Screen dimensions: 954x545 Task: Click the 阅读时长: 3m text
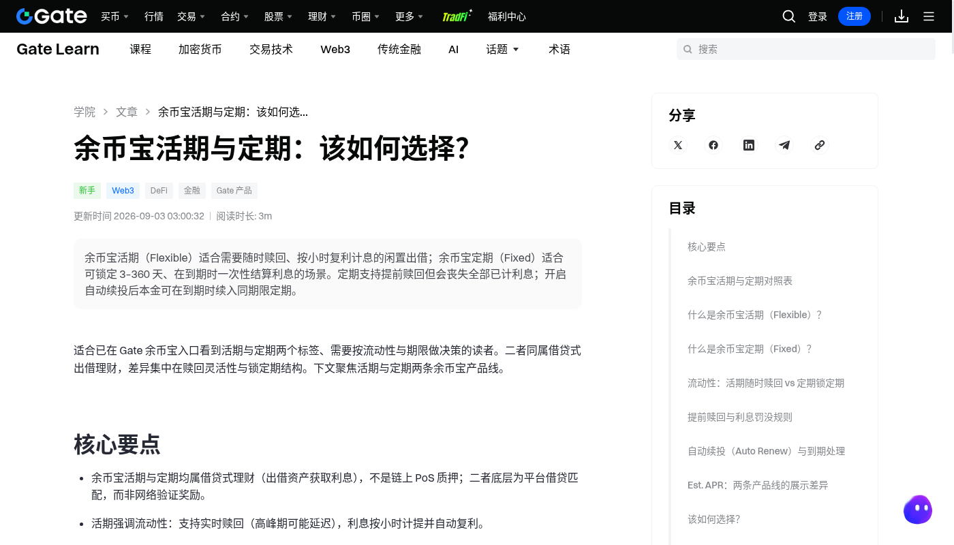coord(244,216)
